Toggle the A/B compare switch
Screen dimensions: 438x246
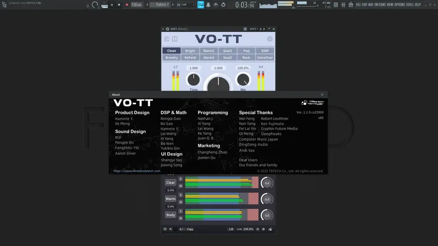click(182, 229)
